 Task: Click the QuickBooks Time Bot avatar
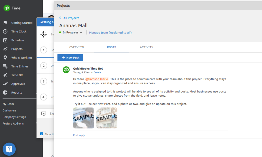(x=66, y=70)
